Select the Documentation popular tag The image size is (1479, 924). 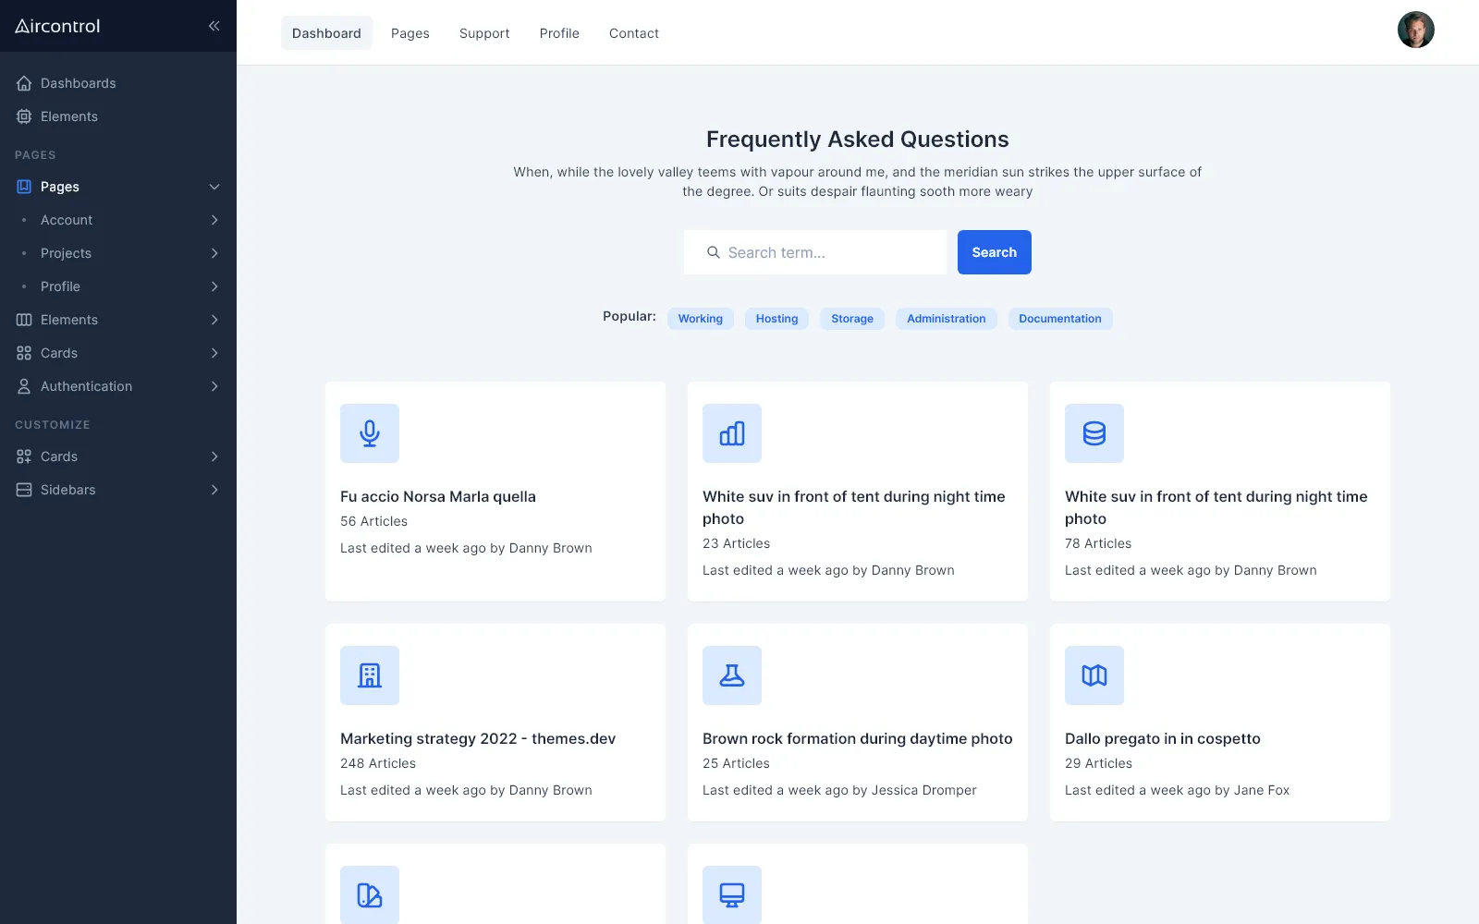point(1060,319)
